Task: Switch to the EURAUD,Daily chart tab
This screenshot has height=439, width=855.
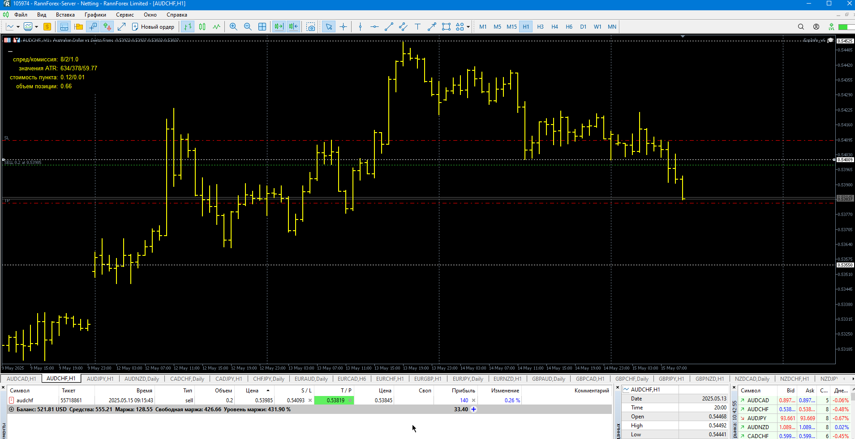Action: pos(311,379)
